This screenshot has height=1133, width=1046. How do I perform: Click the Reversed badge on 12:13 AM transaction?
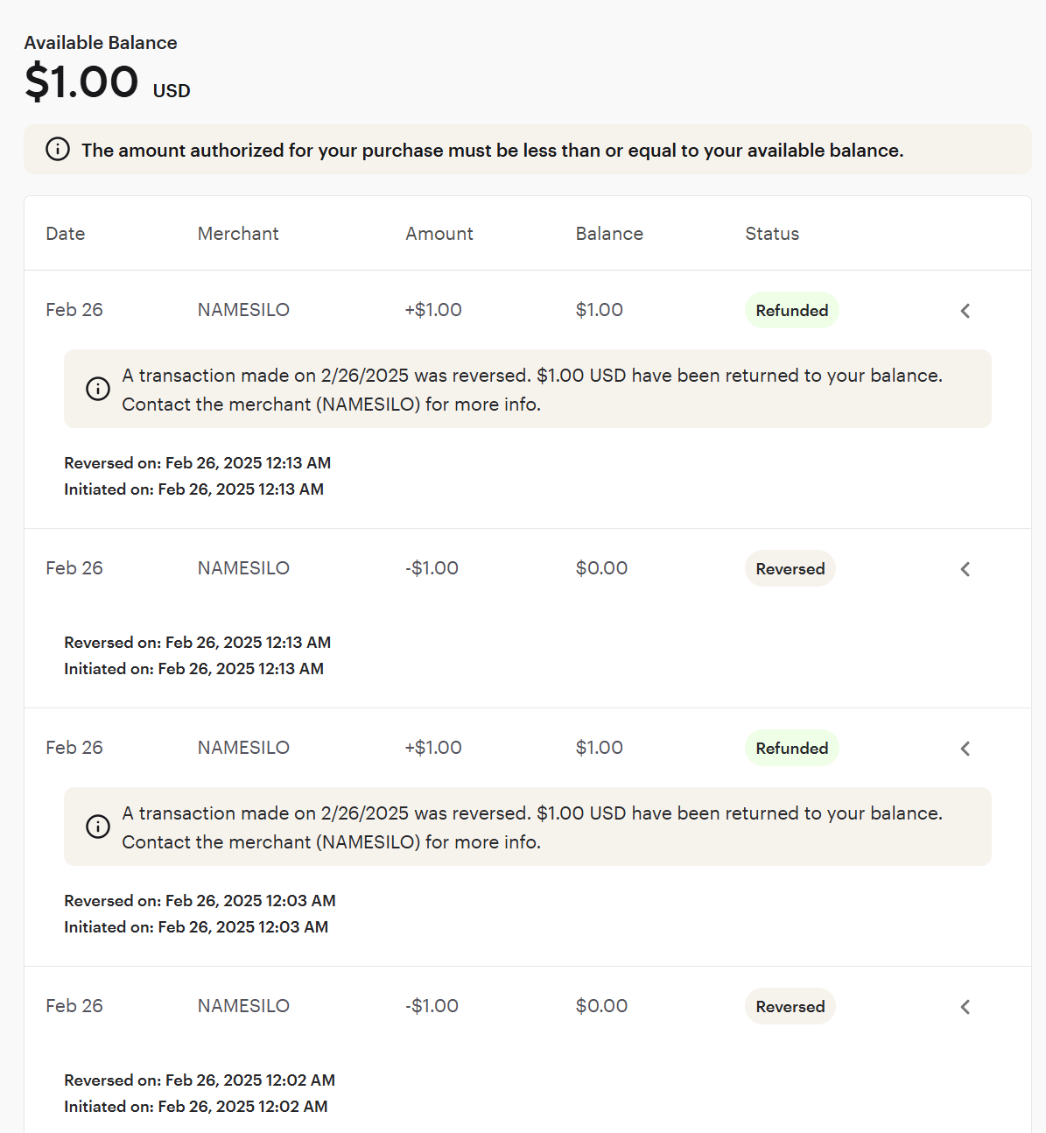(790, 568)
